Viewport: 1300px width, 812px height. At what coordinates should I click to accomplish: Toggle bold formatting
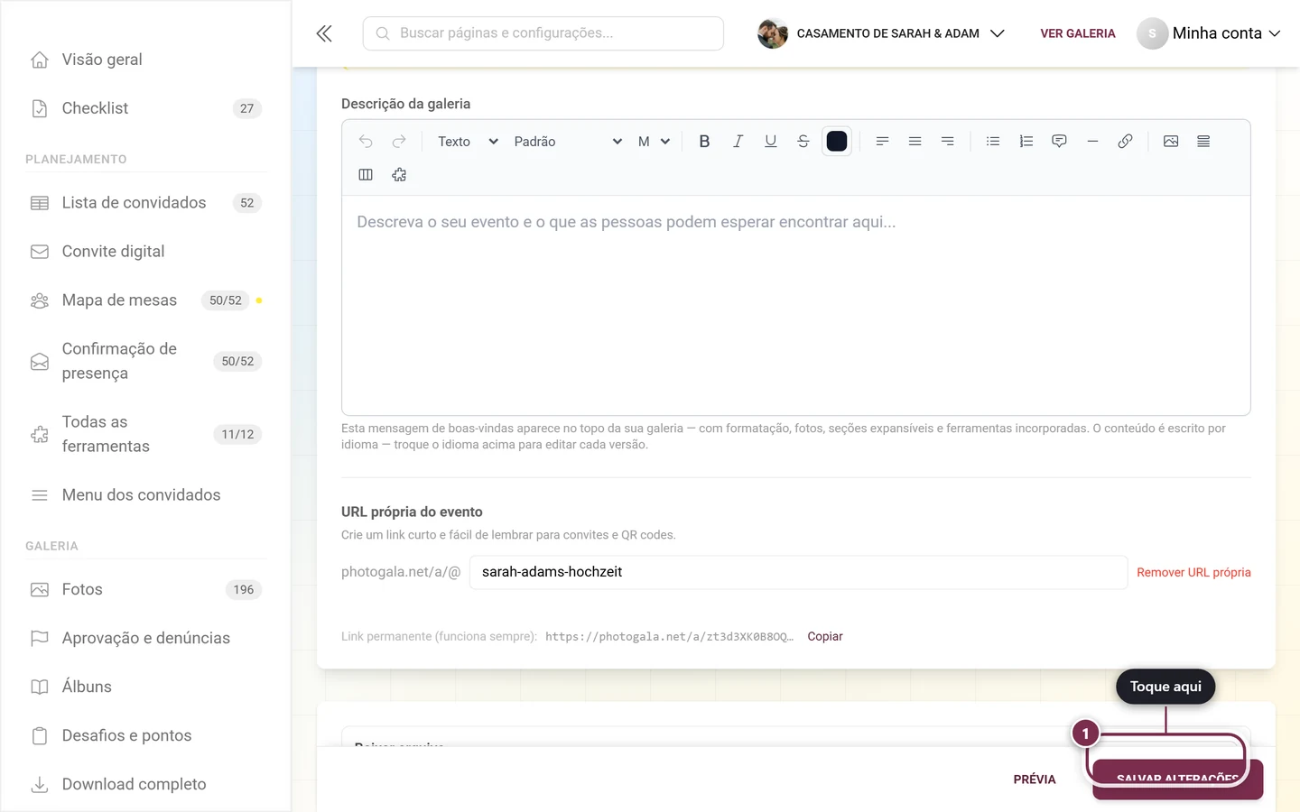point(705,142)
